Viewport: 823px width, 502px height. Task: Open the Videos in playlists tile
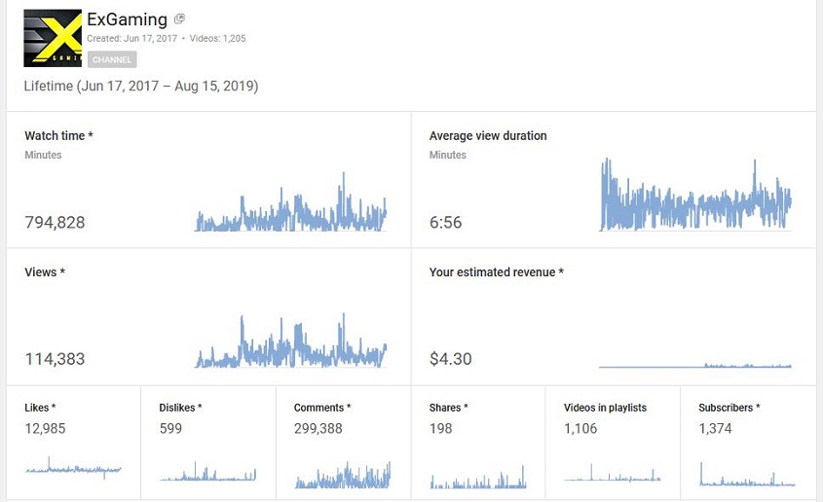coord(613,443)
